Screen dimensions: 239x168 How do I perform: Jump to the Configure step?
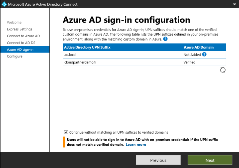[15, 56]
